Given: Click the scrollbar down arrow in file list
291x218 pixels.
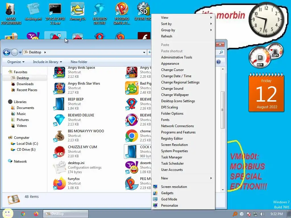Looking at the screenshot, I should click(223, 190).
